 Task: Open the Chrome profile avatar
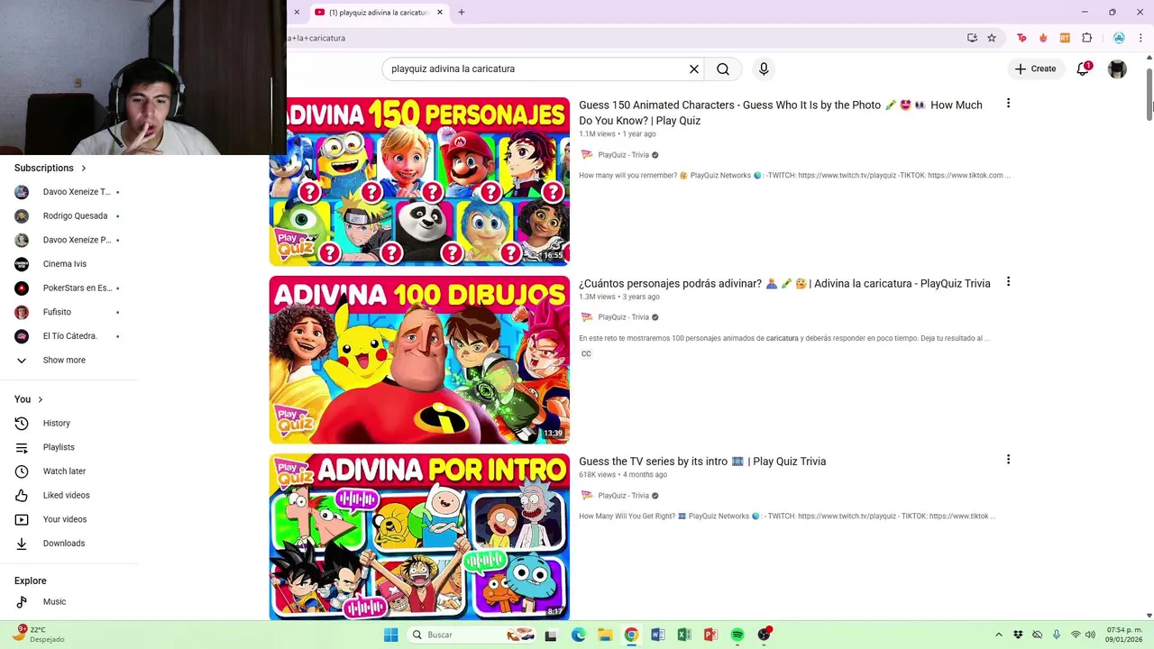pyautogui.click(x=1119, y=38)
